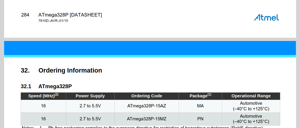
Task: Click document code 7810D–AVR–01/15
Action: tap(53, 21)
